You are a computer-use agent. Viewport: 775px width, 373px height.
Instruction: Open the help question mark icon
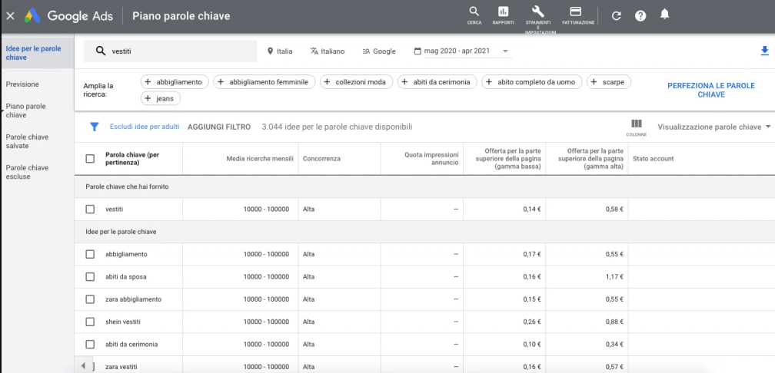pyautogui.click(x=640, y=15)
